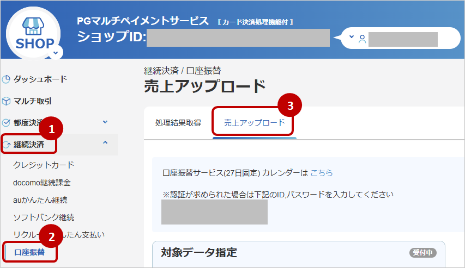The width and height of the screenshot is (465, 268).
Task: Open the こちら calendar link
Action: point(322,173)
